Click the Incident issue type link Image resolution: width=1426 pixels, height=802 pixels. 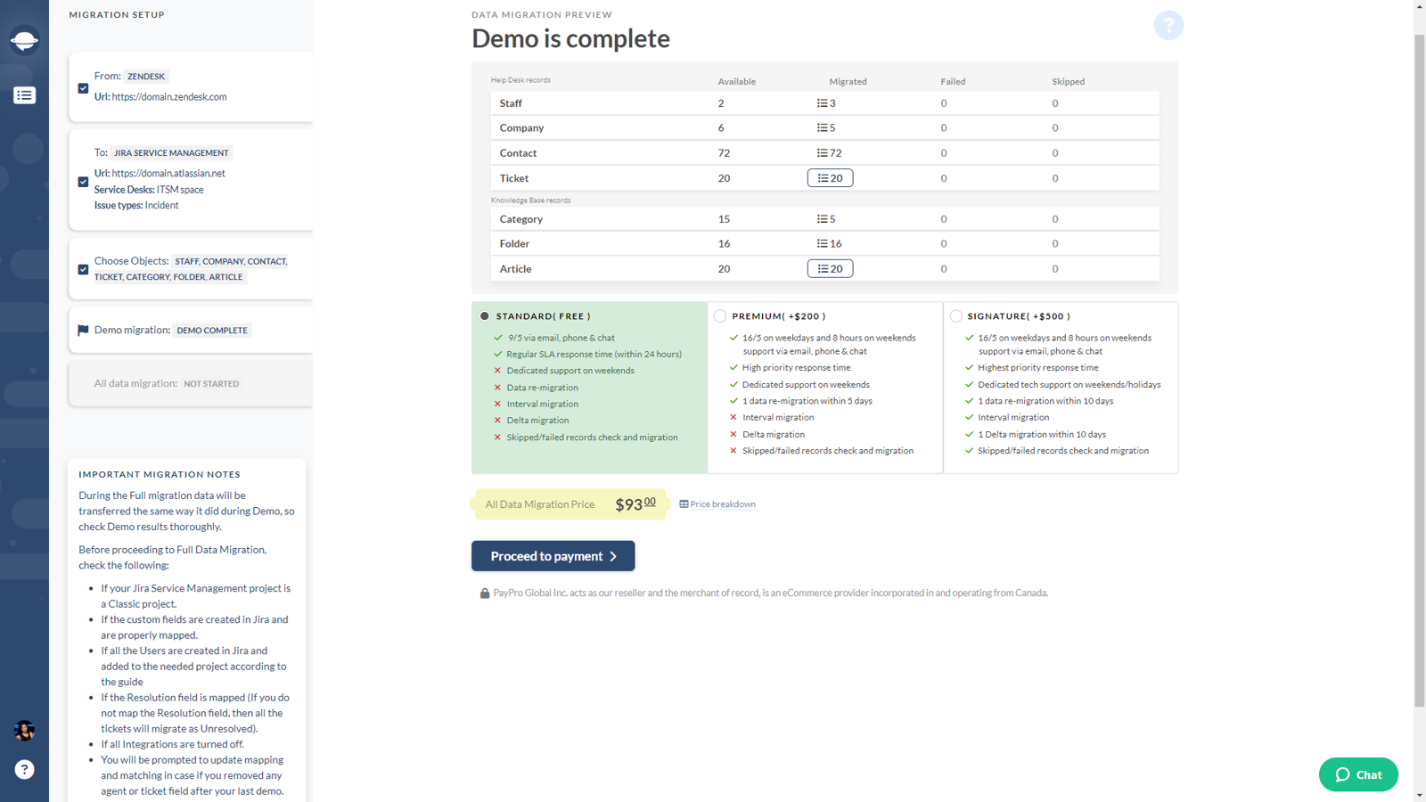161,206
